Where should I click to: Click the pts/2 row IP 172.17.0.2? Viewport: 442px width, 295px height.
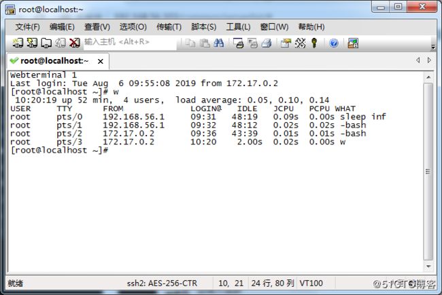coord(129,134)
